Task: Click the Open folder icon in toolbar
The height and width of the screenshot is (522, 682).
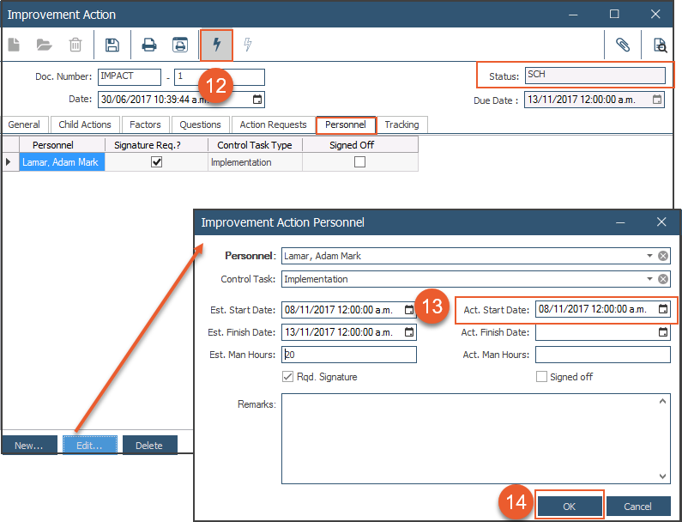Action: 44,45
